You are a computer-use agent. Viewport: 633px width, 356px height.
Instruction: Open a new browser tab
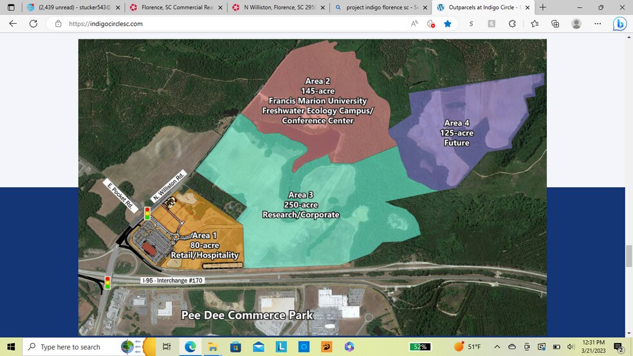point(542,7)
